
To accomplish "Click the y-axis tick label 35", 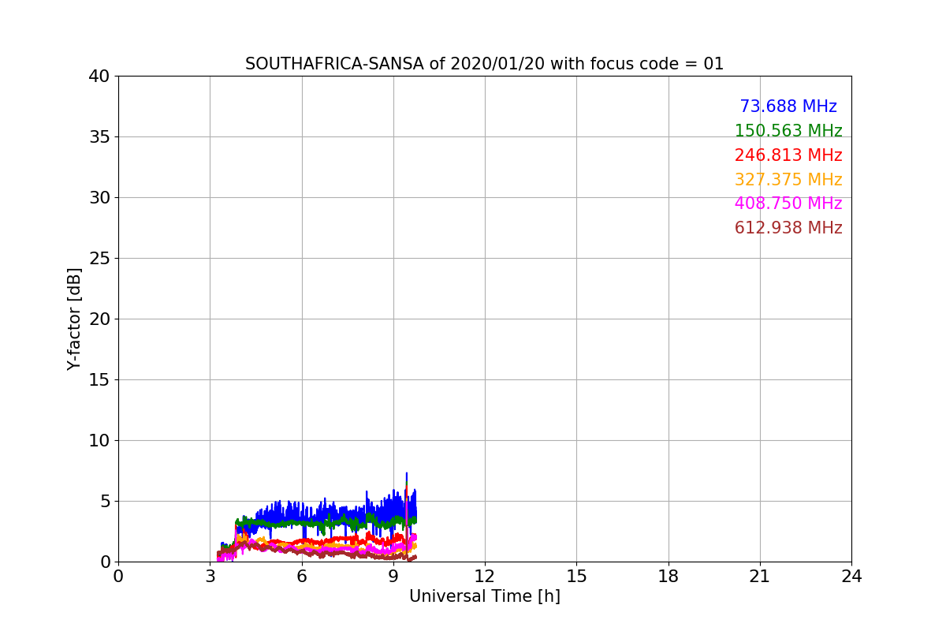I will point(99,137).
